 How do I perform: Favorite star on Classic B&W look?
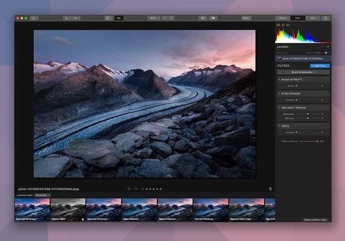pos(83,219)
